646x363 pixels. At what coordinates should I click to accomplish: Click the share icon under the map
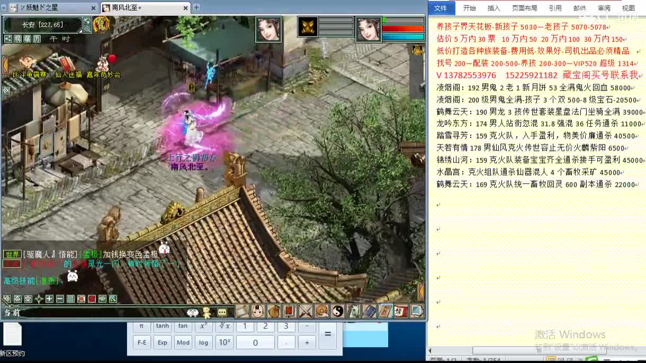(x=8, y=39)
